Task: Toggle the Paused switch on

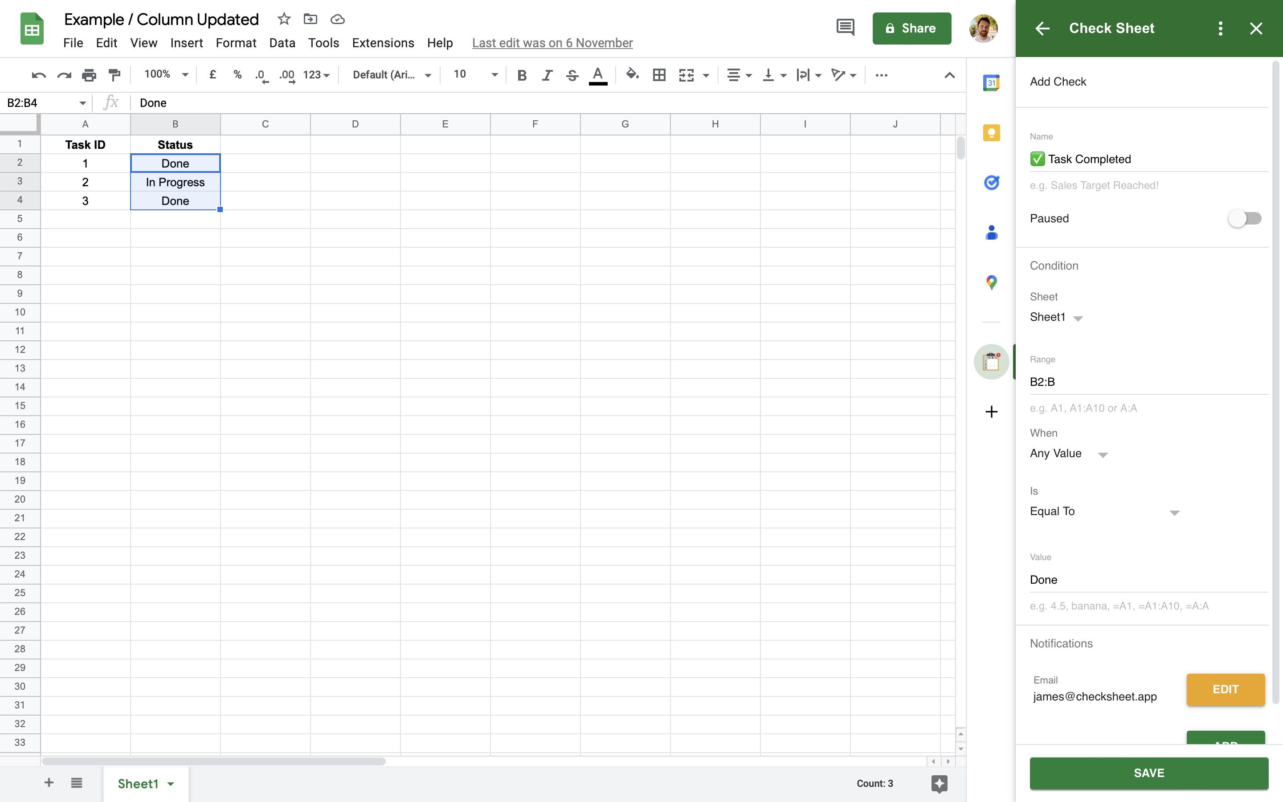Action: (x=1245, y=218)
